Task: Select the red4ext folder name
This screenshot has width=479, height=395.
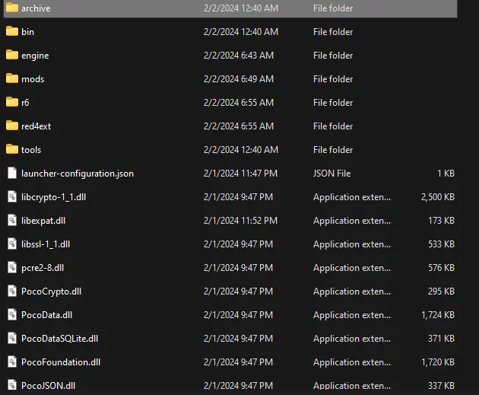Action: [x=36, y=126]
